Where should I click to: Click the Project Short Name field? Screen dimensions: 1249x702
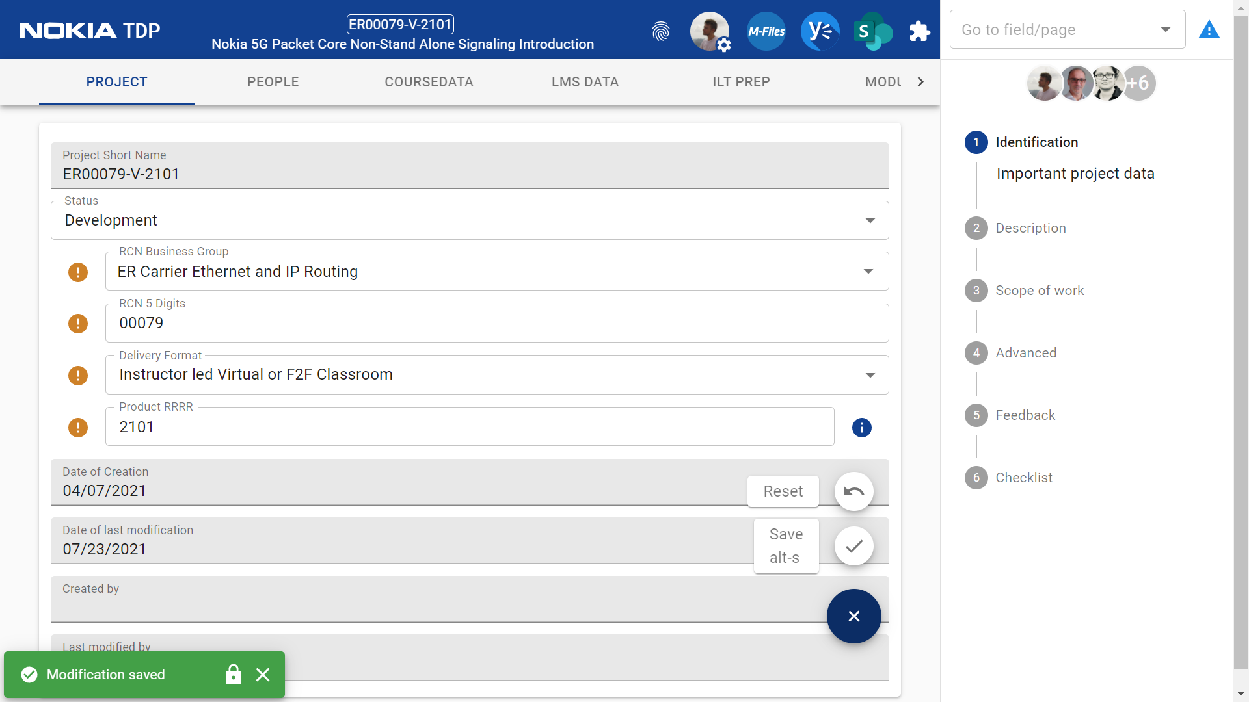[x=470, y=166]
